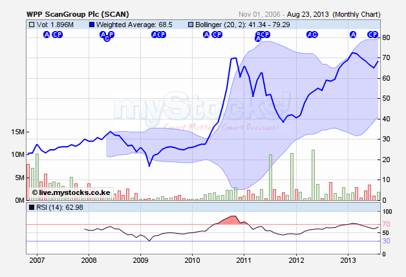Click the lower A marker near 2011
This screenshot has height=277, width=406.
click(x=258, y=39)
